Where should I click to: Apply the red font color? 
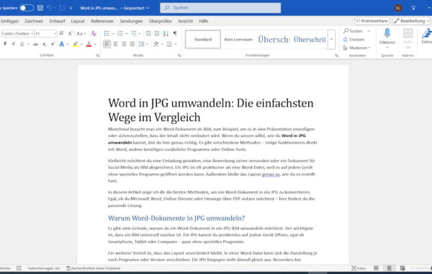[x=89, y=44]
